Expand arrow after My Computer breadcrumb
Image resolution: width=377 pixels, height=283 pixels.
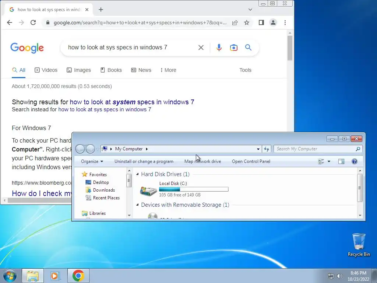[x=147, y=149]
